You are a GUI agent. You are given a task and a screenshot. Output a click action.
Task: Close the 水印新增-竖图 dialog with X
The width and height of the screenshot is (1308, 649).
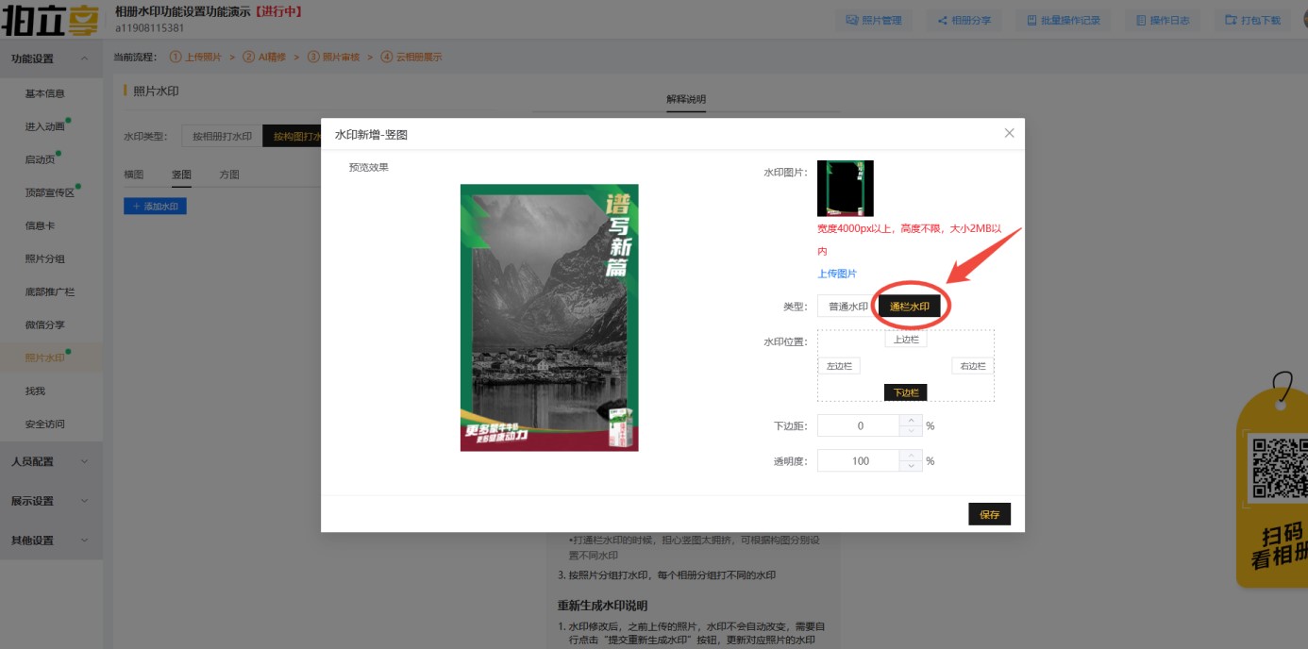click(1009, 133)
